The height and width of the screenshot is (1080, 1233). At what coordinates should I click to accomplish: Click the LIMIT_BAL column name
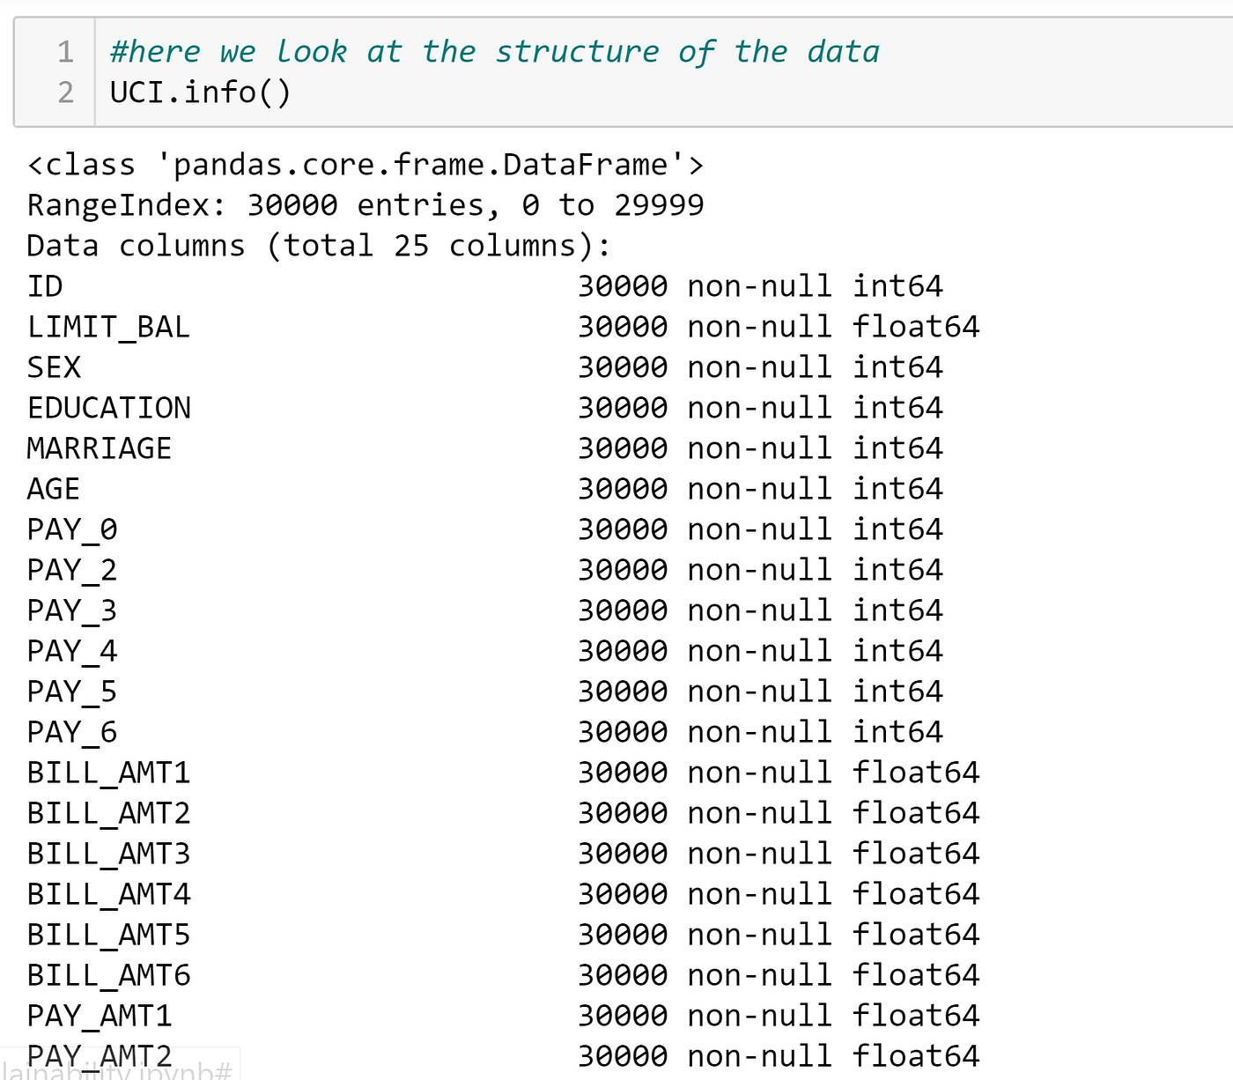(x=107, y=326)
